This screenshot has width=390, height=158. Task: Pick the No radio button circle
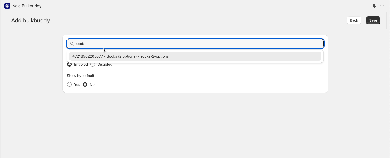tap(85, 84)
